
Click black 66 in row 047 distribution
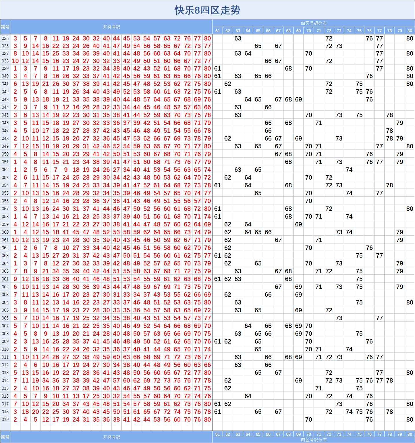click(x=268, y=131)
